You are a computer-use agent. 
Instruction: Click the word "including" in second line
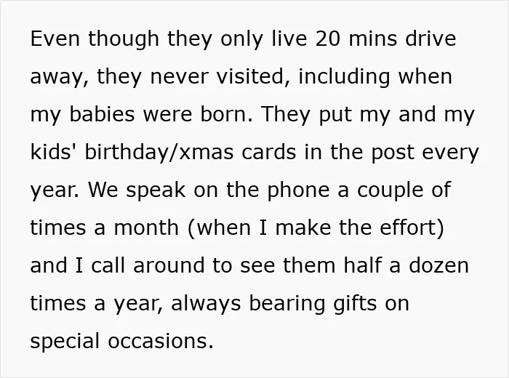(344, 78)
